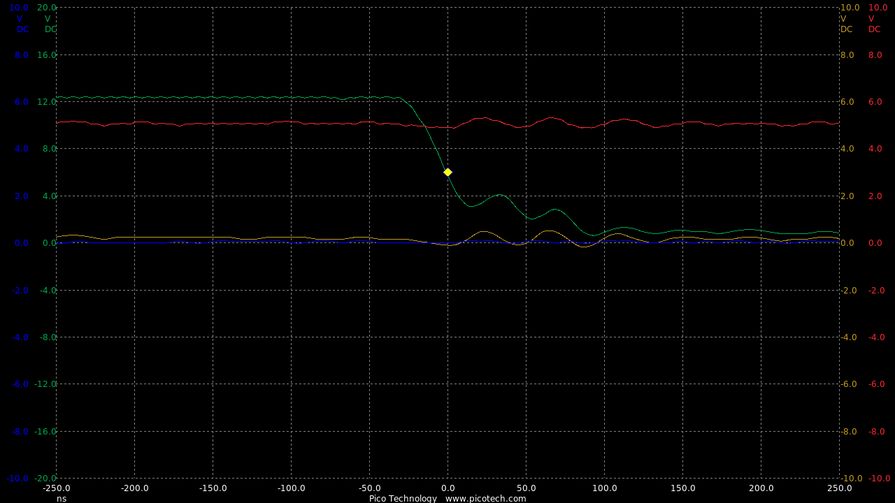This screenshot has width=895, height=503.
Task: Click the blue axis 8.0 label
Action: click(21, 54)
